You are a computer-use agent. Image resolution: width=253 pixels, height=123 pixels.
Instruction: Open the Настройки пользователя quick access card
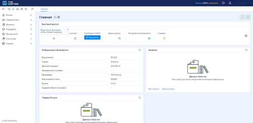click(139, 36)
